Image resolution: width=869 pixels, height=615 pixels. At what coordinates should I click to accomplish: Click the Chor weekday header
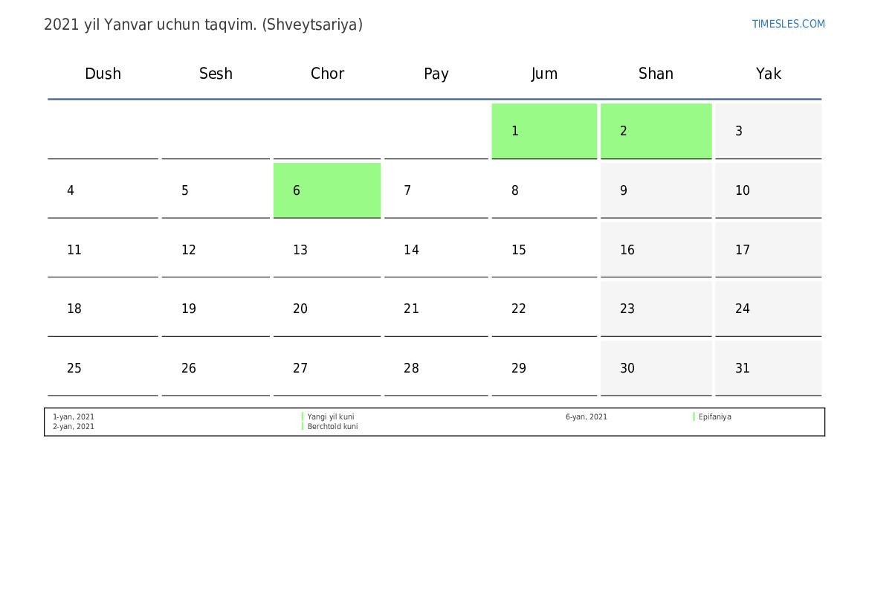327,74
